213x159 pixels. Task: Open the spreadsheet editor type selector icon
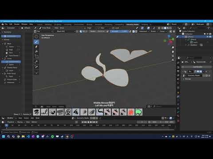3,28
